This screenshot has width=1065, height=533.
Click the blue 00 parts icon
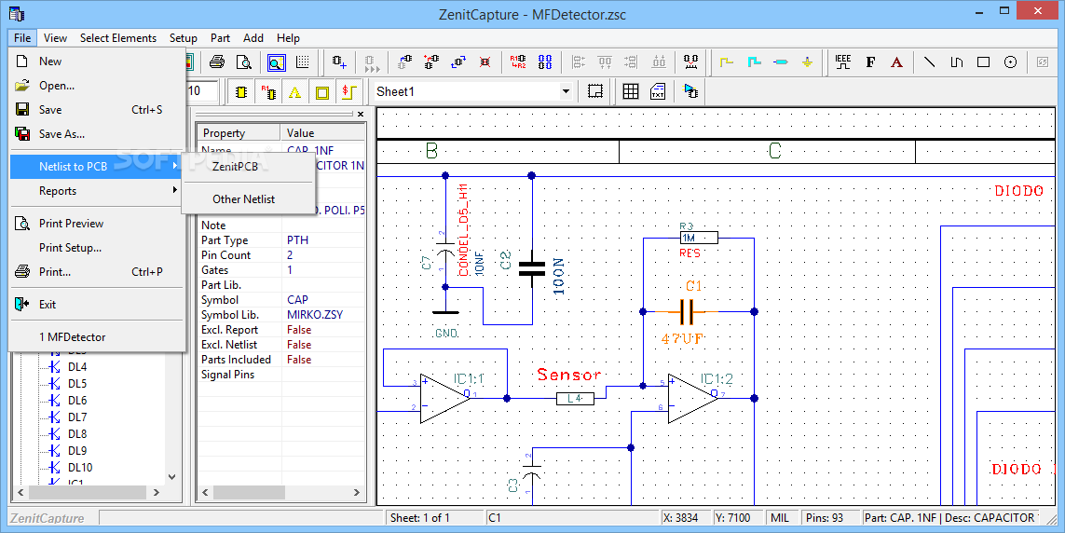[545, 62]
